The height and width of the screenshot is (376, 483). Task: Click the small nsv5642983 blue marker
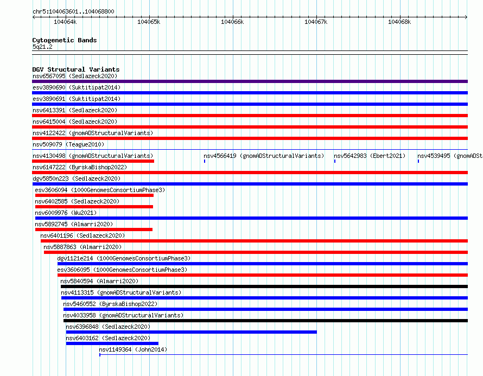click(335, 161)
